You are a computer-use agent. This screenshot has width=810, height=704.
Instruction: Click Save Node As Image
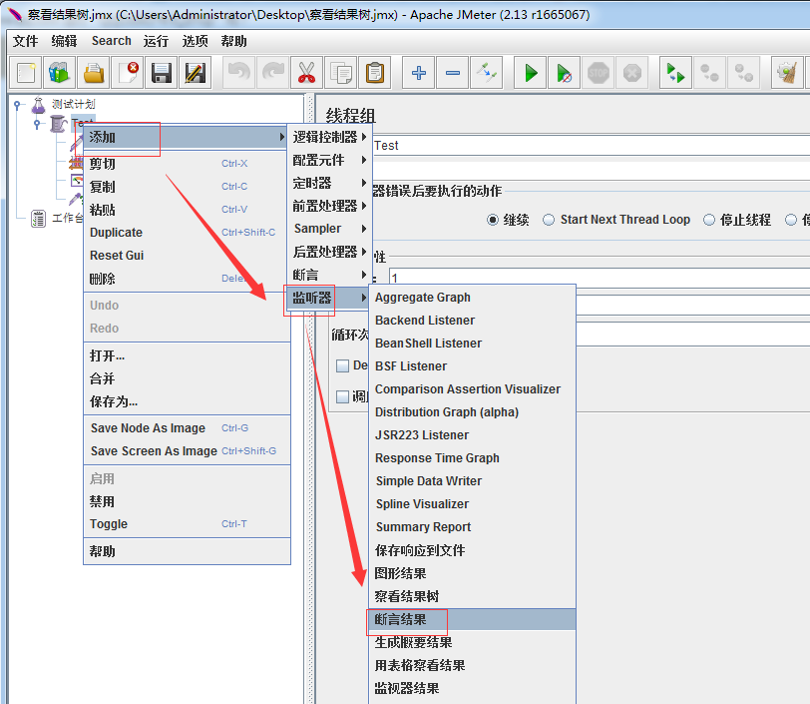[x=187, y=428]
